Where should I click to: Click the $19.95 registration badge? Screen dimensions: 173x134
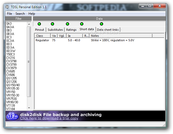coord(12,116)
